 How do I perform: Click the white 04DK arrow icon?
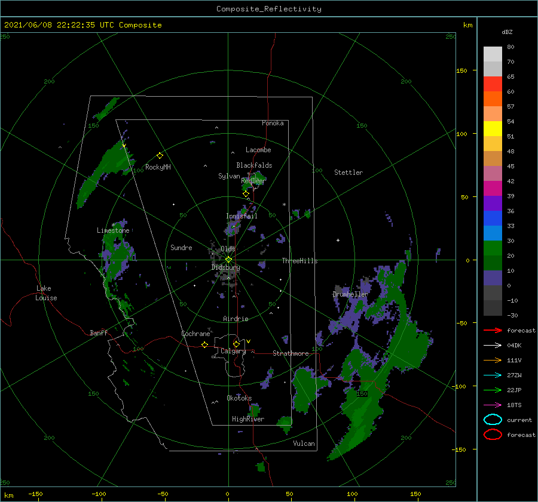(493, 346)
